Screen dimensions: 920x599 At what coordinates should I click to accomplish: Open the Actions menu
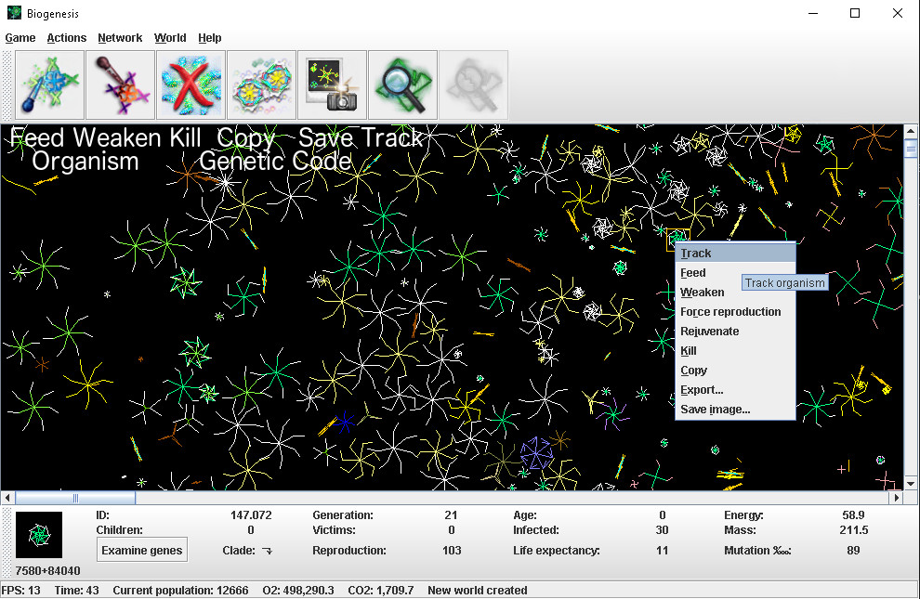(x=67, y=38)
